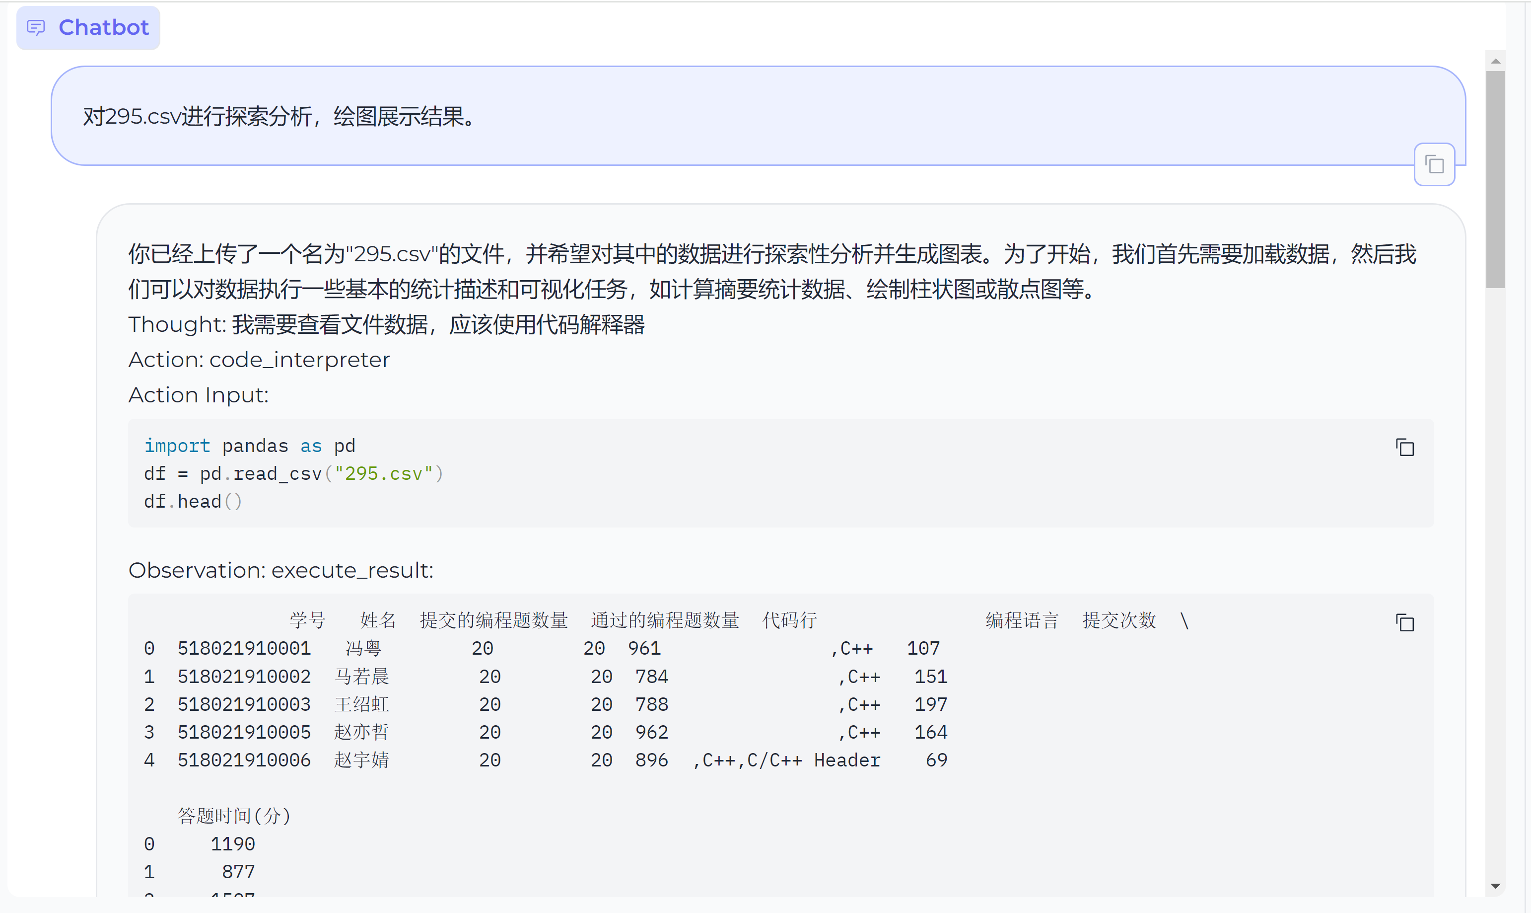Click the code line pd.read_csv("295.csv")
The width and height of the screenshot is (1531, 913).
294,474
